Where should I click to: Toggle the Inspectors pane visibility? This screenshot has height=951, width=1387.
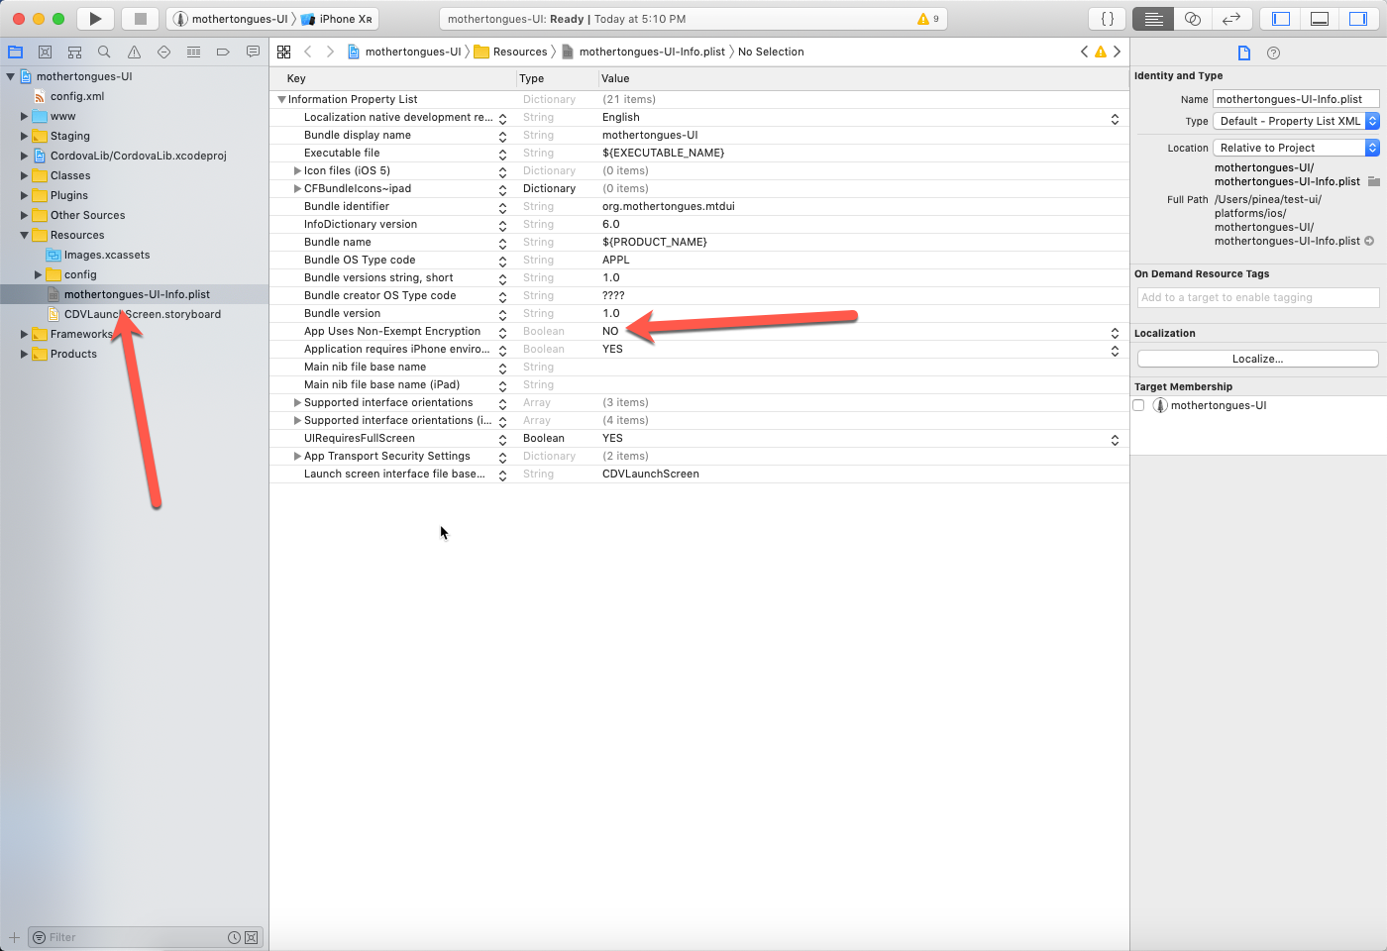[x=1358, y=19]
